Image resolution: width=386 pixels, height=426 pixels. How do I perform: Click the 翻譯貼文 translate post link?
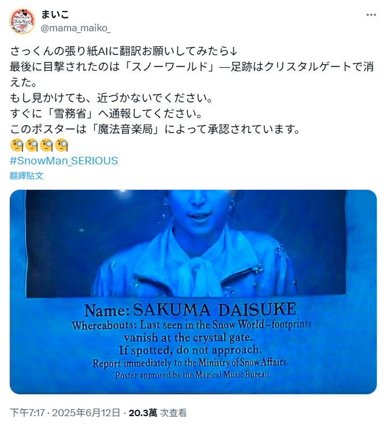point(27,175)
